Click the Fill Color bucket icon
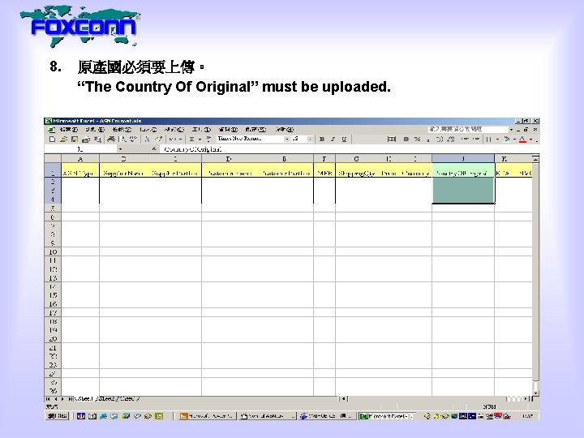Screen dimensions: 584x438 pos(506,140)
